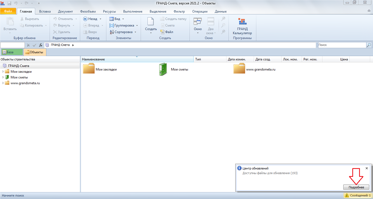This screenshot has width=373, height=199.
Task: Click the Назад back arrow icon
Action: [x=85, y=19]
